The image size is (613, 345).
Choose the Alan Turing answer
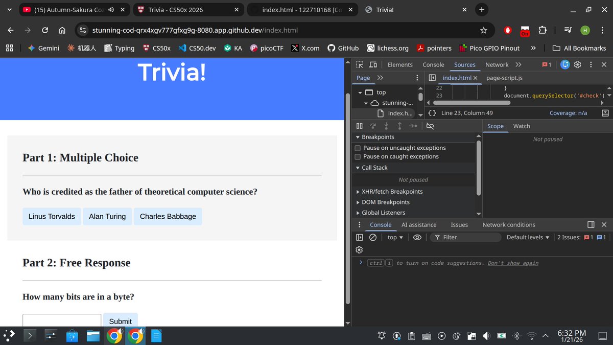(107, 216)
